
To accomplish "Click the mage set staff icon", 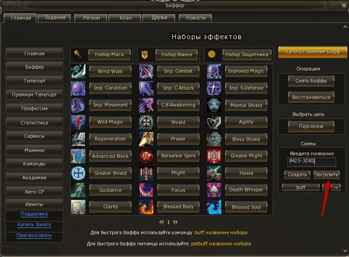I will pos(78,54).
